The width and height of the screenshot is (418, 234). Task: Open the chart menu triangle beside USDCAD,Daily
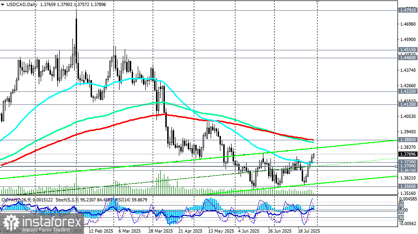pos(3,5)
